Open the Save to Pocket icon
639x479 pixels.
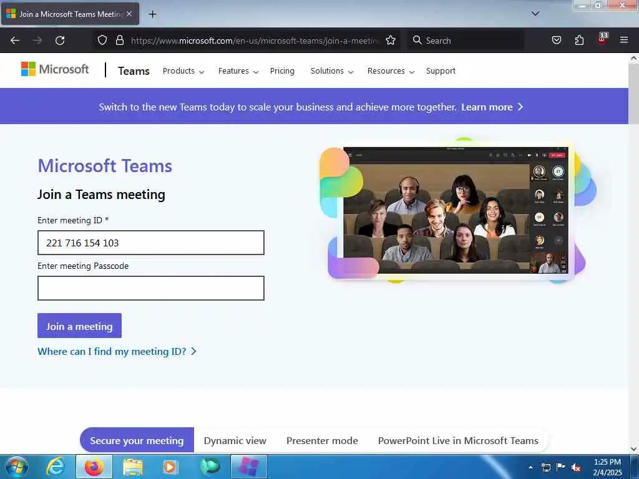pyautogui.click(x=556, y=40)
